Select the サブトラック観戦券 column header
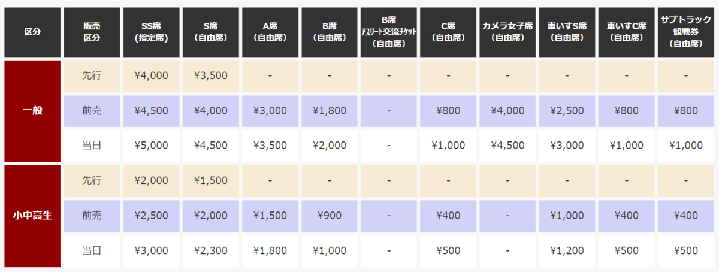This screenshot has width=719, height=272. click(685, 32)
